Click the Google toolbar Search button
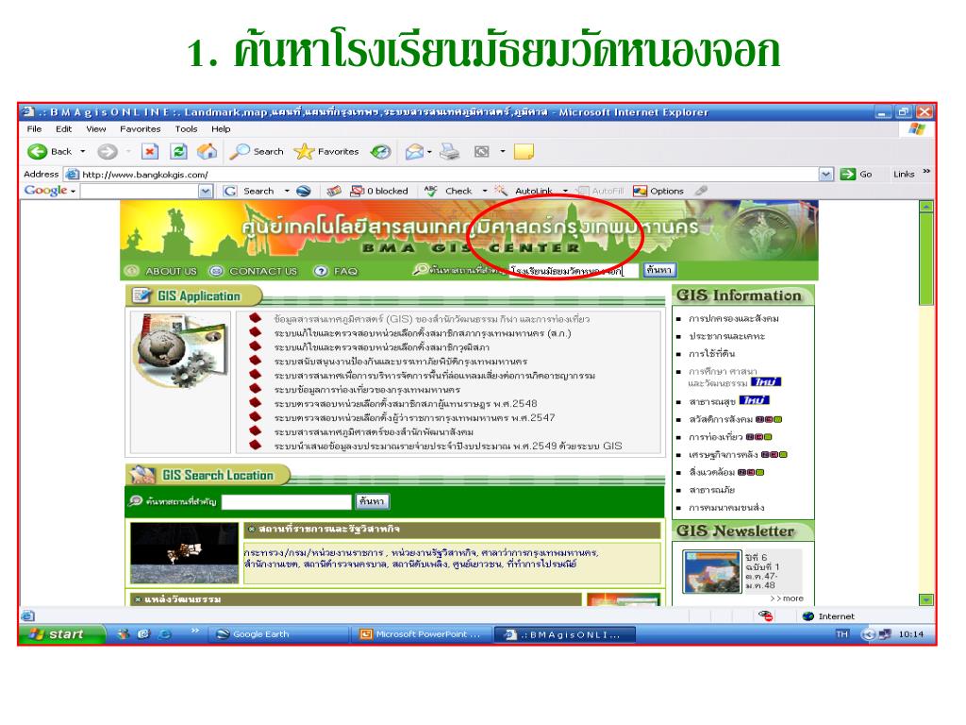Screen dimensions: 966x725 click(x=250, y=191)
